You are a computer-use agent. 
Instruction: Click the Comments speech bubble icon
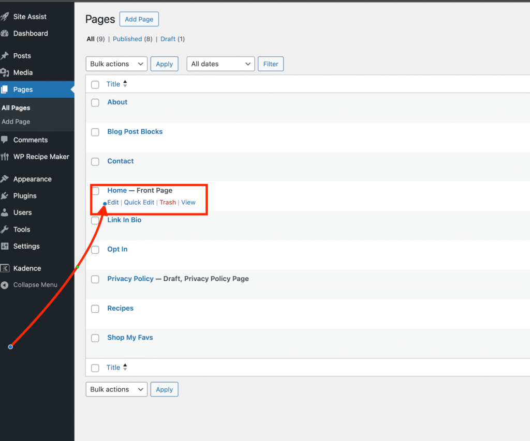click(x=5, y=140)
